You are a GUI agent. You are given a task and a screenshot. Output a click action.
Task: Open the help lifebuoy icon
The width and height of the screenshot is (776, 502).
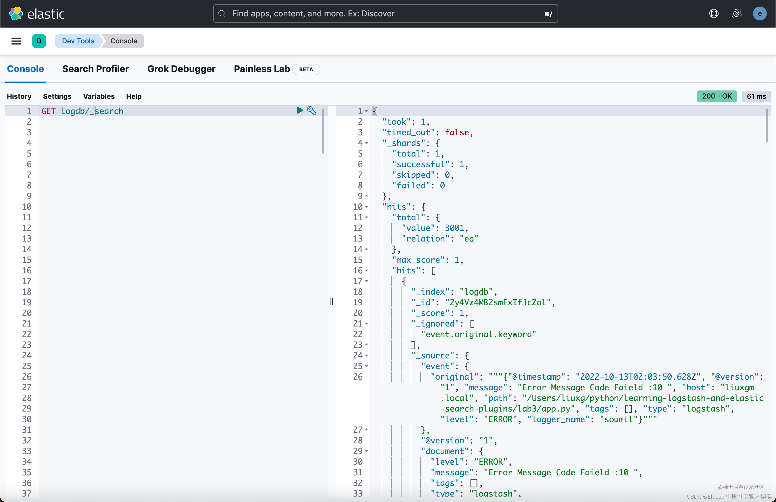[713, 14]
